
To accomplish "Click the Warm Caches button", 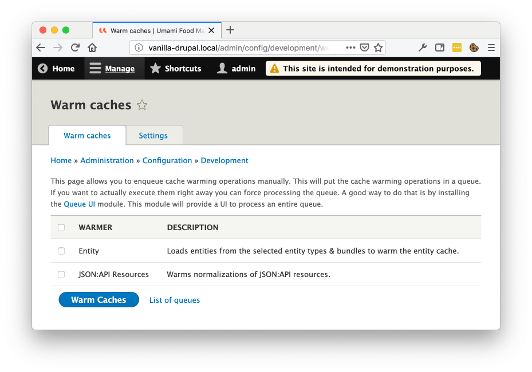I will click(98, 300).
